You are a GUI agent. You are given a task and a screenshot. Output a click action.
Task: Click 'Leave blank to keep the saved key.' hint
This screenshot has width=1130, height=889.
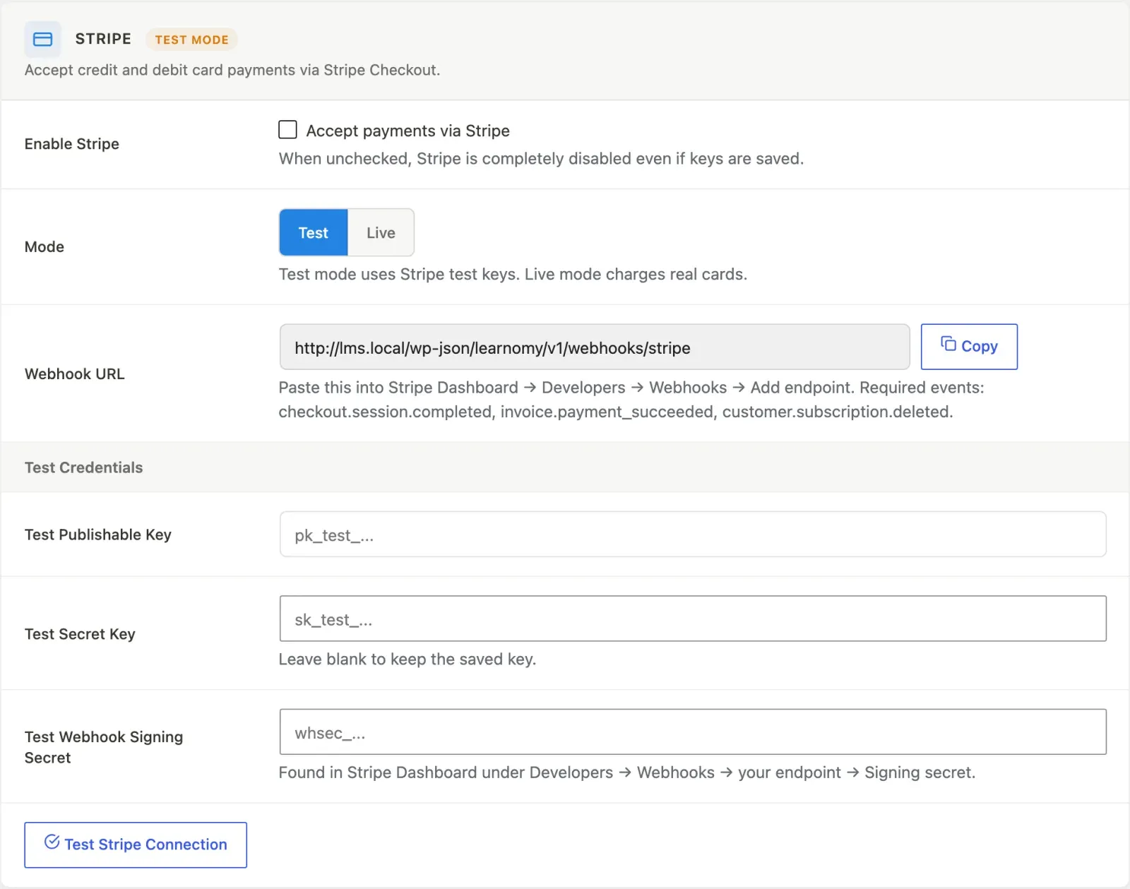[x=408, y=659]
